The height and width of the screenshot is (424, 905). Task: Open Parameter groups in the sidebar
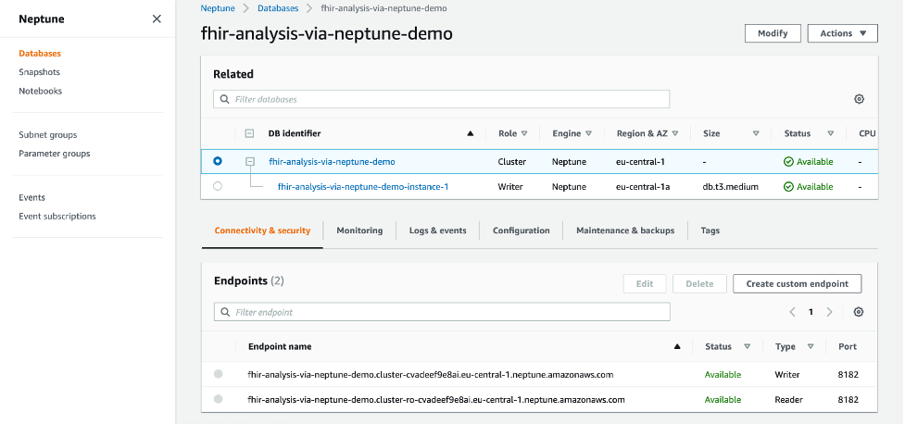pos(55,154)
